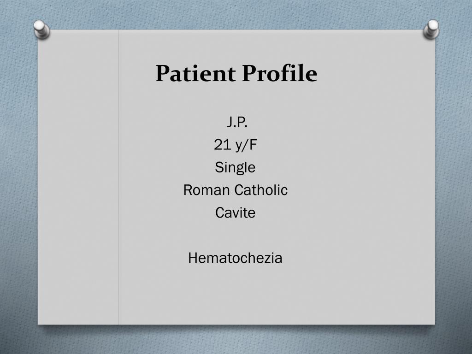Click the word Profile in title
The image size is (472, 354).
[280, 73]
